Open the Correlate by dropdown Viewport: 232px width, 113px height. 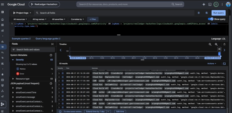[77, 19]
